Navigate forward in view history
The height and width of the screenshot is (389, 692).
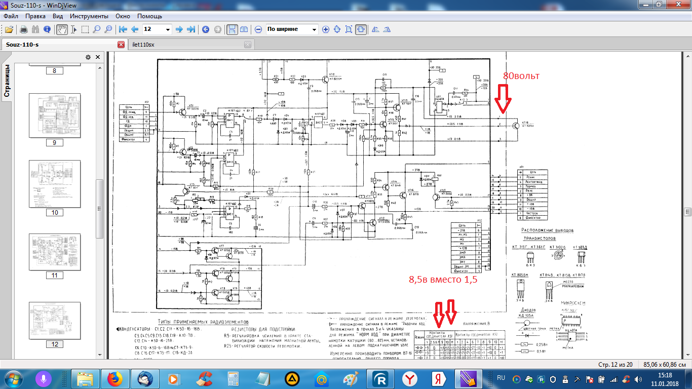tap(217, 29)
